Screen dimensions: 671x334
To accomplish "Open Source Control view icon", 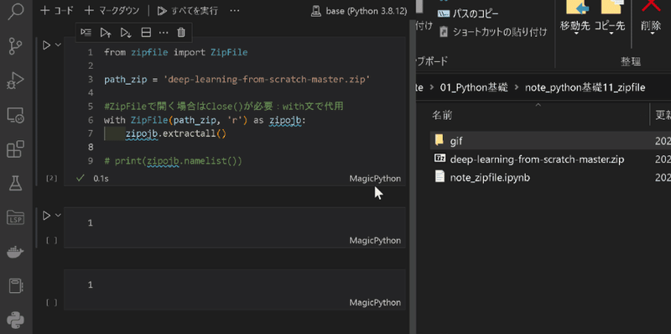I will point(16,46).
